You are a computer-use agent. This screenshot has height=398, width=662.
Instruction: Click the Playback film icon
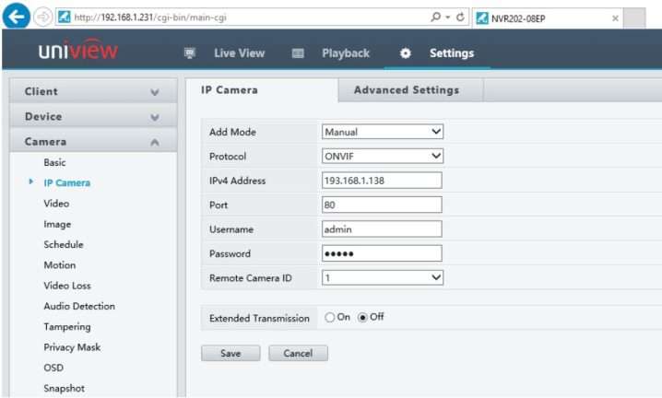(298, 53)
